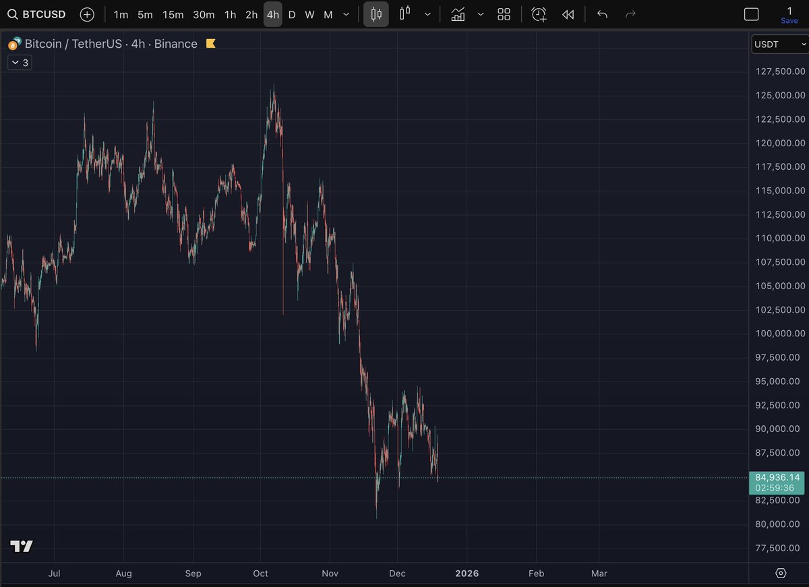Click the Jul label on time axis
Screen dimensions: 809x587
tap(55, 574)
